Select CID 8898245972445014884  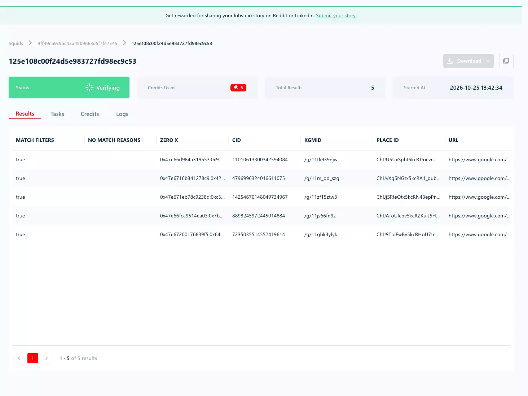point(259,216)
